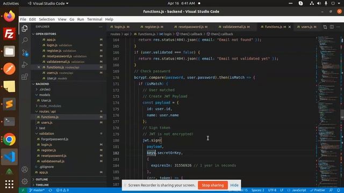Screen dimensions: 344x193
Task: Switch to the resetpassword.js tab
Action: 191,27
